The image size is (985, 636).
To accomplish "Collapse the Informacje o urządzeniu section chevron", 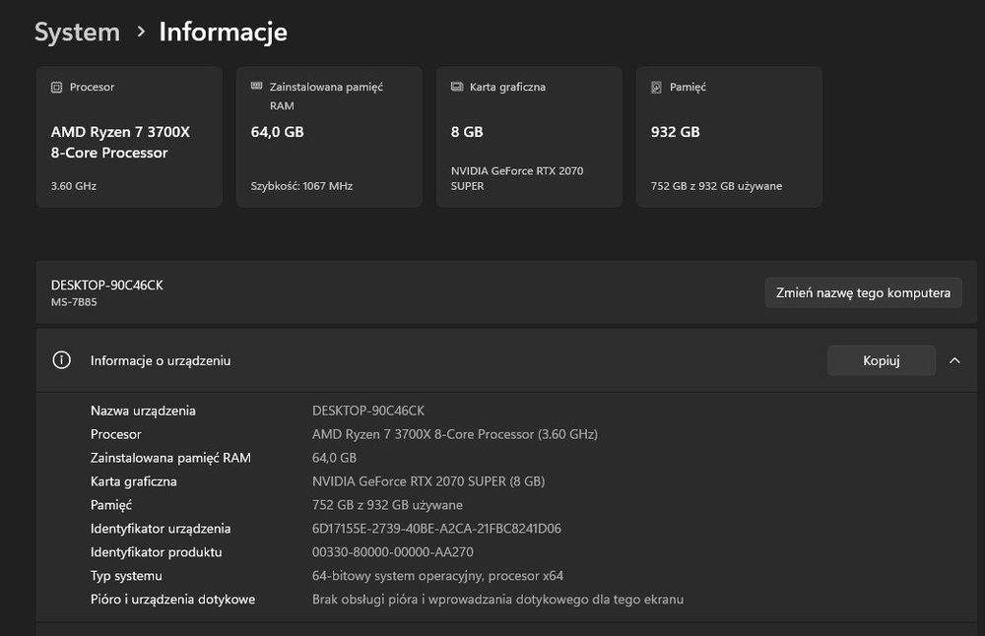I will [x=954, y=360].
